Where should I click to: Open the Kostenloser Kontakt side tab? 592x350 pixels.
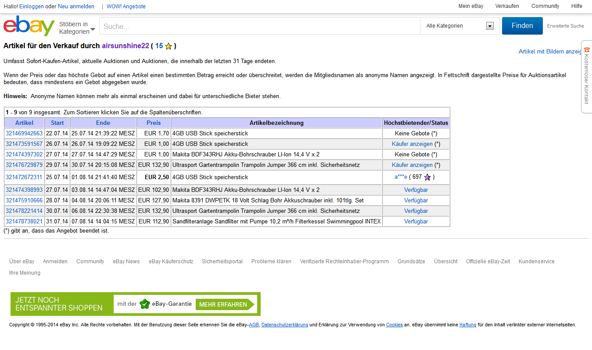(x=587, y=77)
